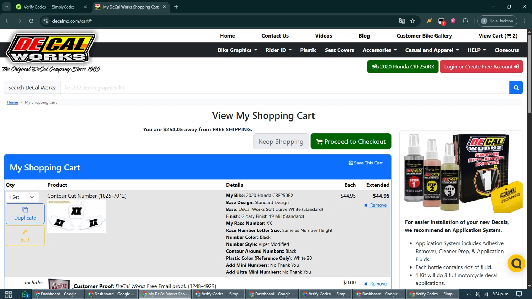
Task: Open WhatsApp icon in taskbar
Action: (x=25, y=294)
